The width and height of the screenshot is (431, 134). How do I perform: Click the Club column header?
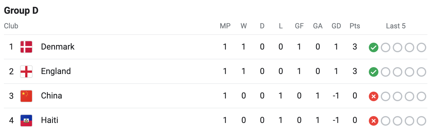(x=11, y=26)
